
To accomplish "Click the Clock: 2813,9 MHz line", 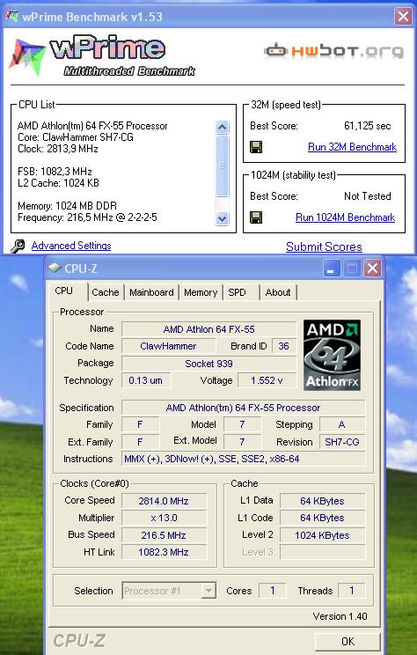I will point(57,149).
